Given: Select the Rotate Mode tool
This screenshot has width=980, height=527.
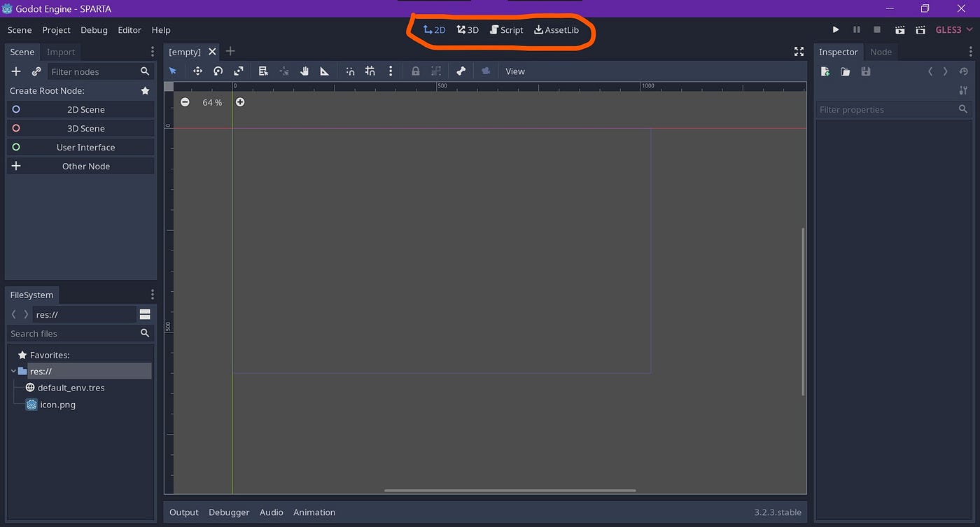Looking at the screenshot, I should [x=218, y=71].
